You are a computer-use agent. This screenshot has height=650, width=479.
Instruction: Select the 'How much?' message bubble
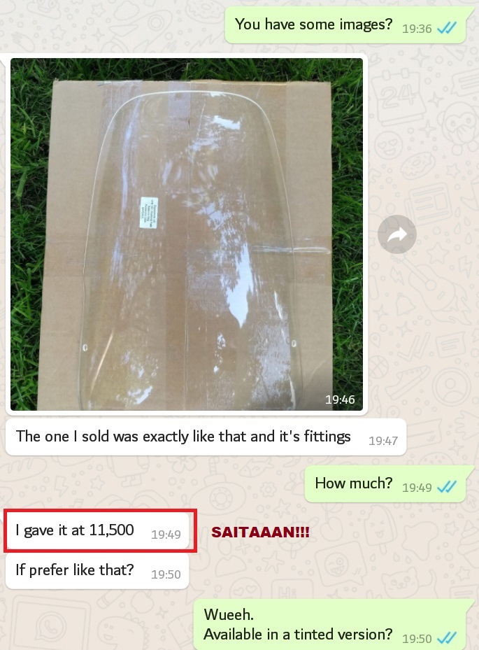pos(385,483)
